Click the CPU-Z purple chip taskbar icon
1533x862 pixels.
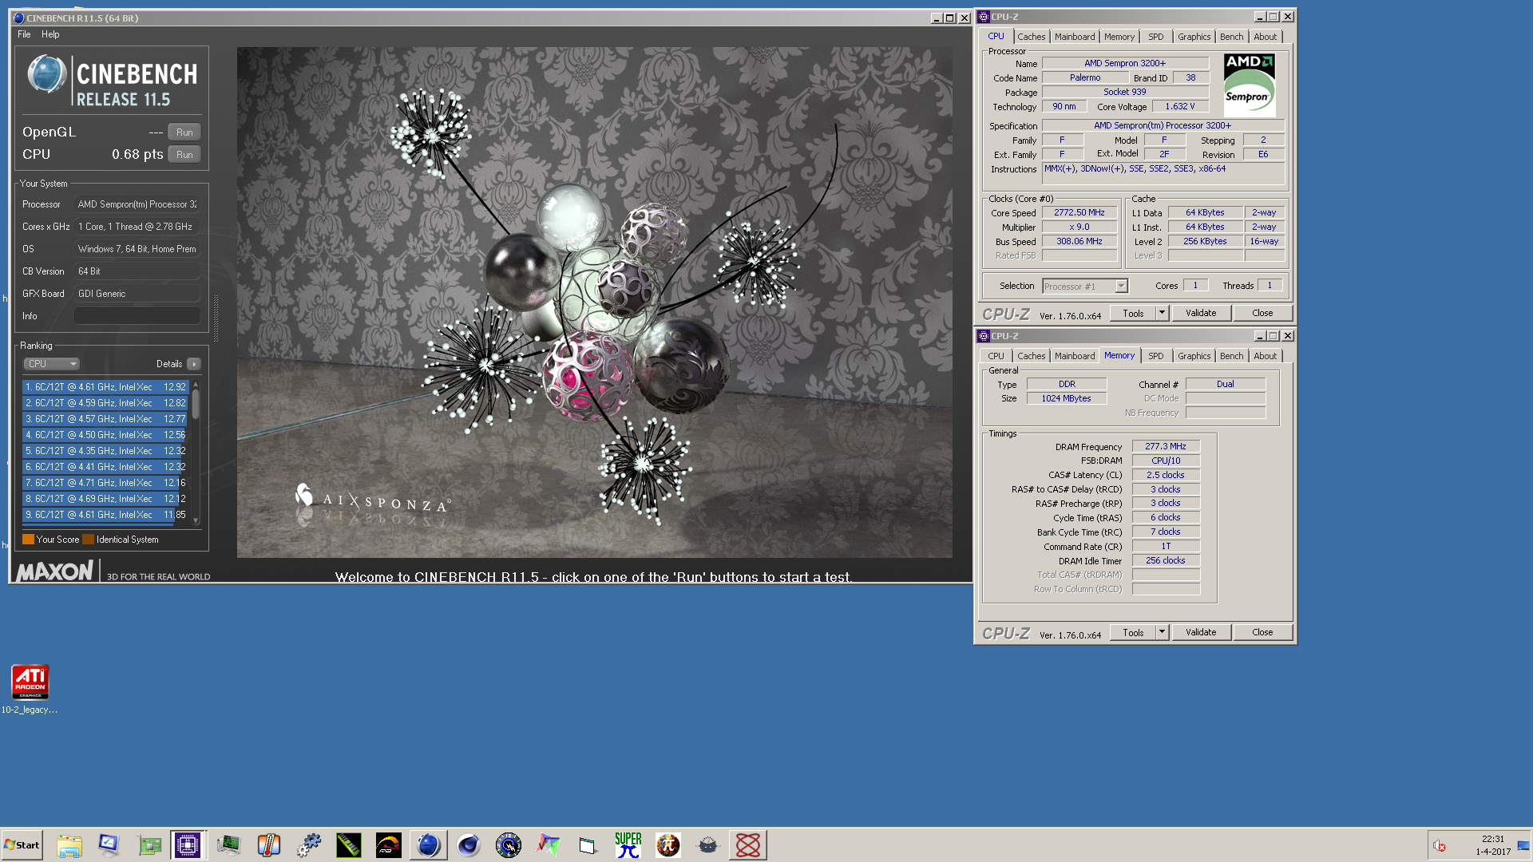pos(188,845)
